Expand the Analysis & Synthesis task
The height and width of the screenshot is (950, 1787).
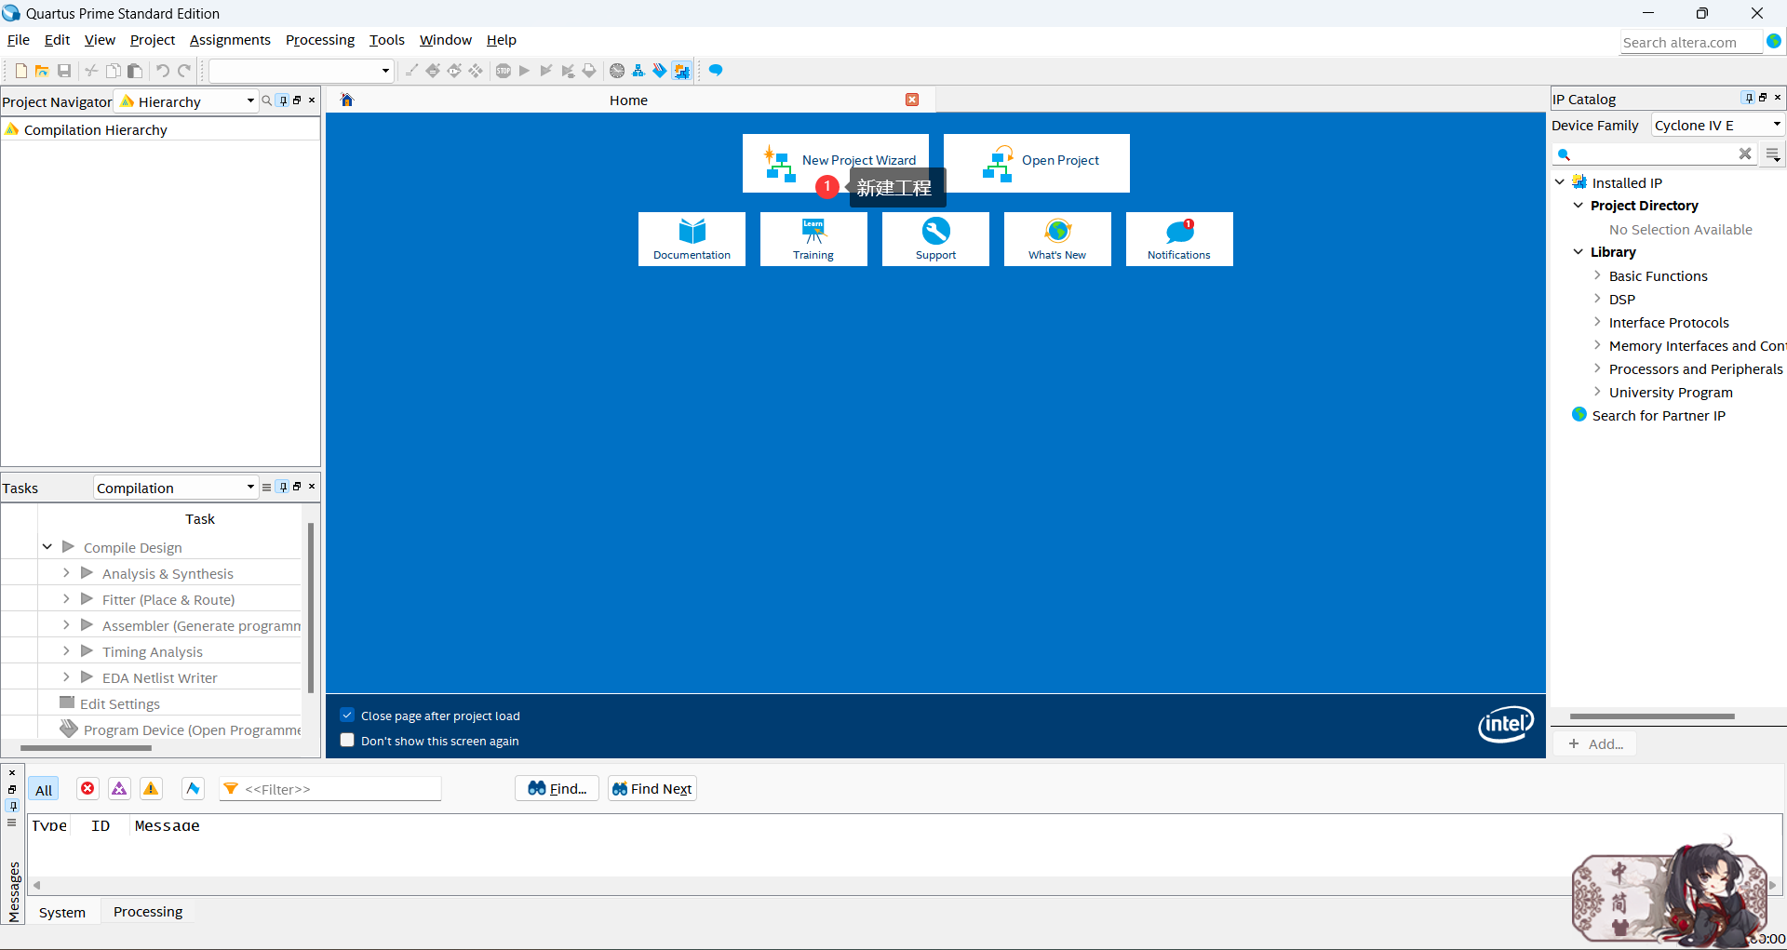click(66, 573)
